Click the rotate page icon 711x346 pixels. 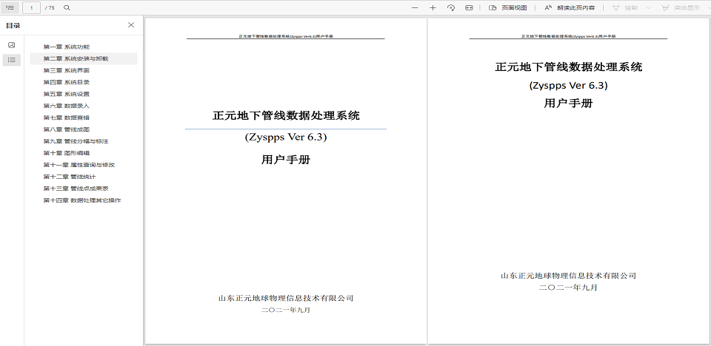coord(451,7)
